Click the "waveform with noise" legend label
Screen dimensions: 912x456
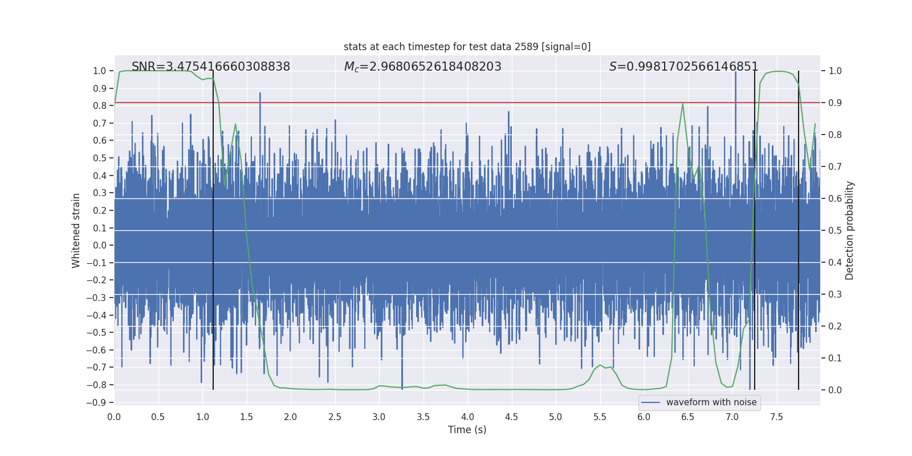point(711,402)
